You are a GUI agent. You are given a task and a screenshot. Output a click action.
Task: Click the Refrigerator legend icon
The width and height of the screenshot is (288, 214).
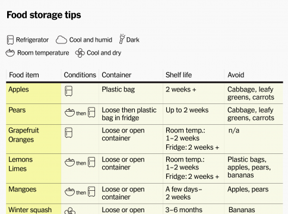tap(10, 40)
